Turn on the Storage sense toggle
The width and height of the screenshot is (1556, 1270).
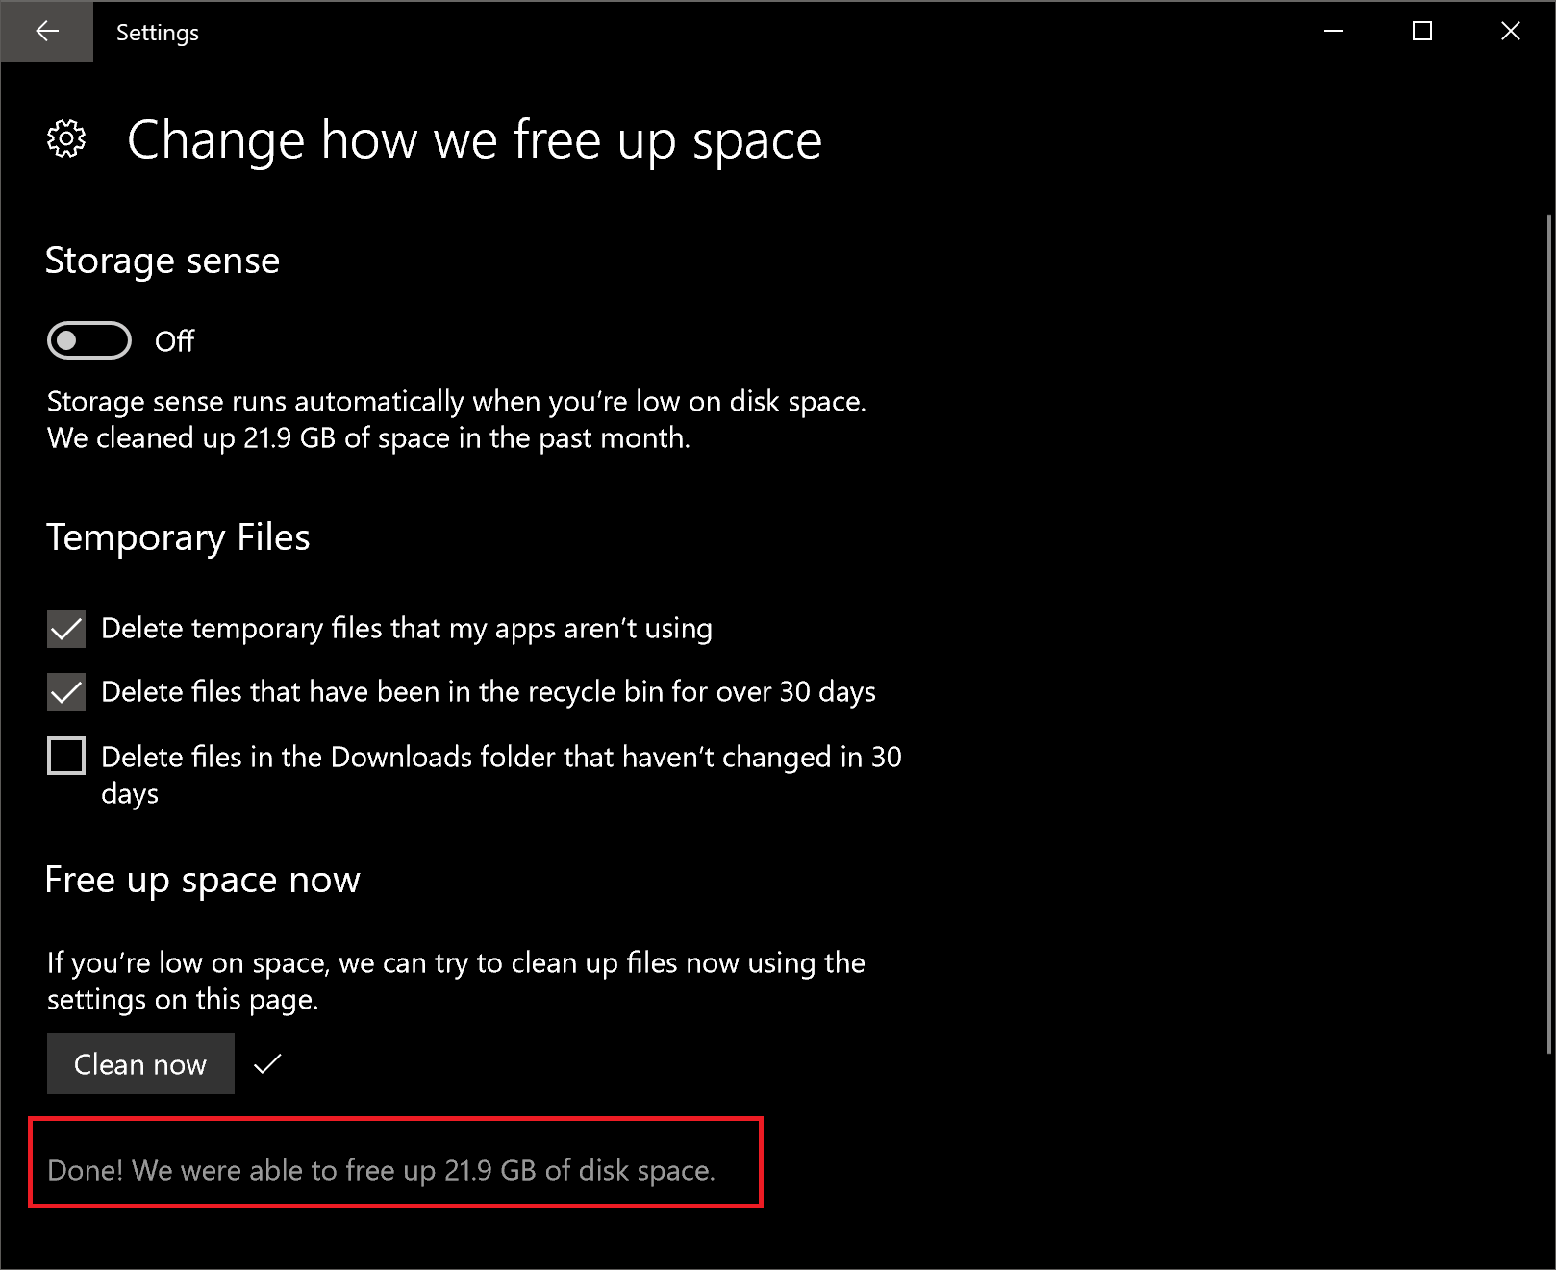[x=89, y=340]
